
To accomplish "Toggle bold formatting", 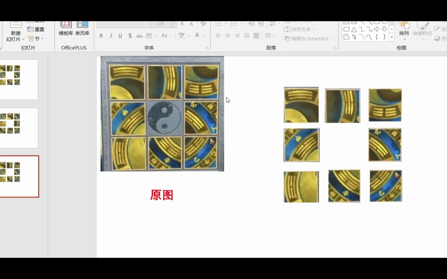I will pyautogui.click(x=101, y=36).
